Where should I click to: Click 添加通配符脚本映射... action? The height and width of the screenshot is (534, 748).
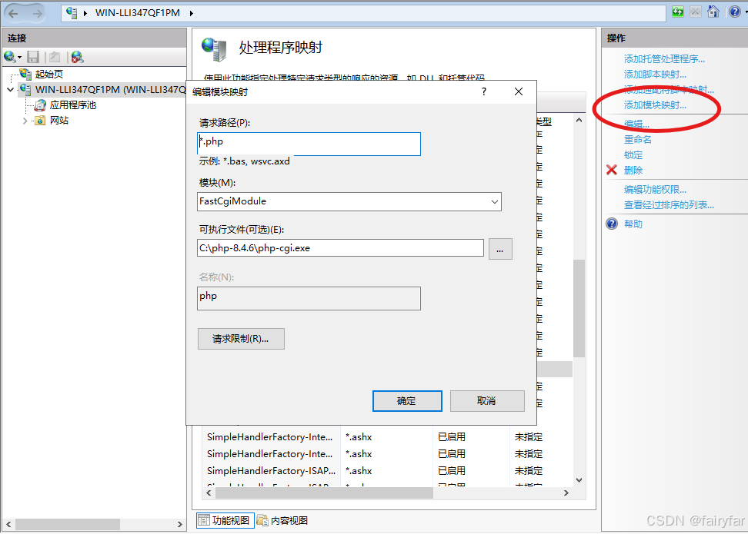coord(669,90)
